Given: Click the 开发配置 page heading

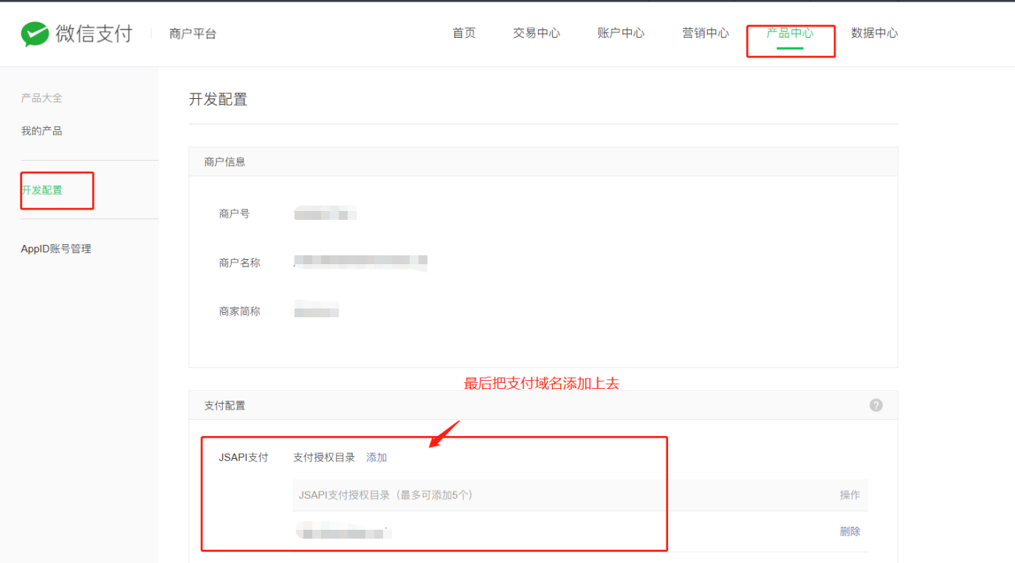Looking at the screenshot, I should pyautogui.click(x=218, y=100).
